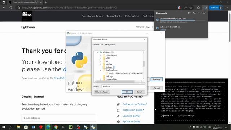Select the S-1-5-21 folder under OneDriveTemp
This screenshot has width=231, height=130.
[125, 73]
